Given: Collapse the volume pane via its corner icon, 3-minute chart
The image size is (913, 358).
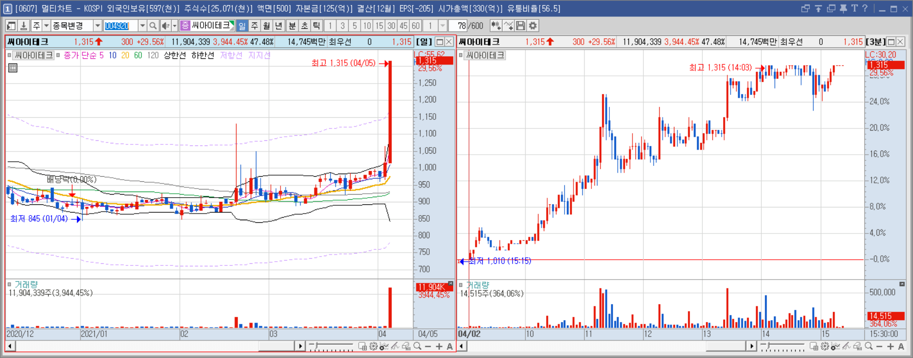Looking at the screenshot, I should [902, 284].
